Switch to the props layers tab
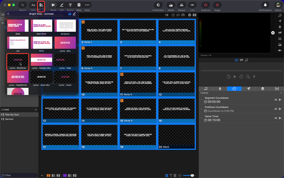The height and width of the screenshot is (178, 284). pos(263,89)
